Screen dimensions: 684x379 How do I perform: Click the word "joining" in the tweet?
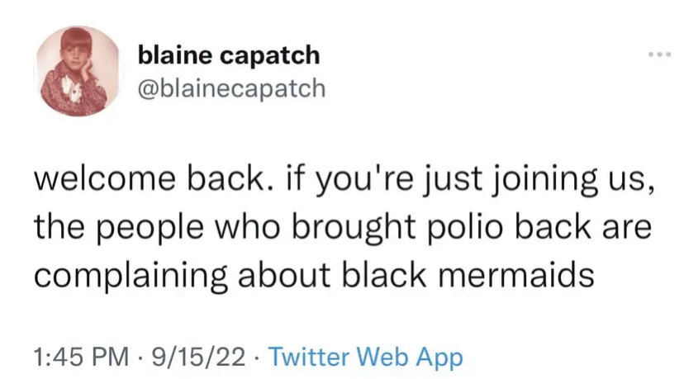pos(539,180)
